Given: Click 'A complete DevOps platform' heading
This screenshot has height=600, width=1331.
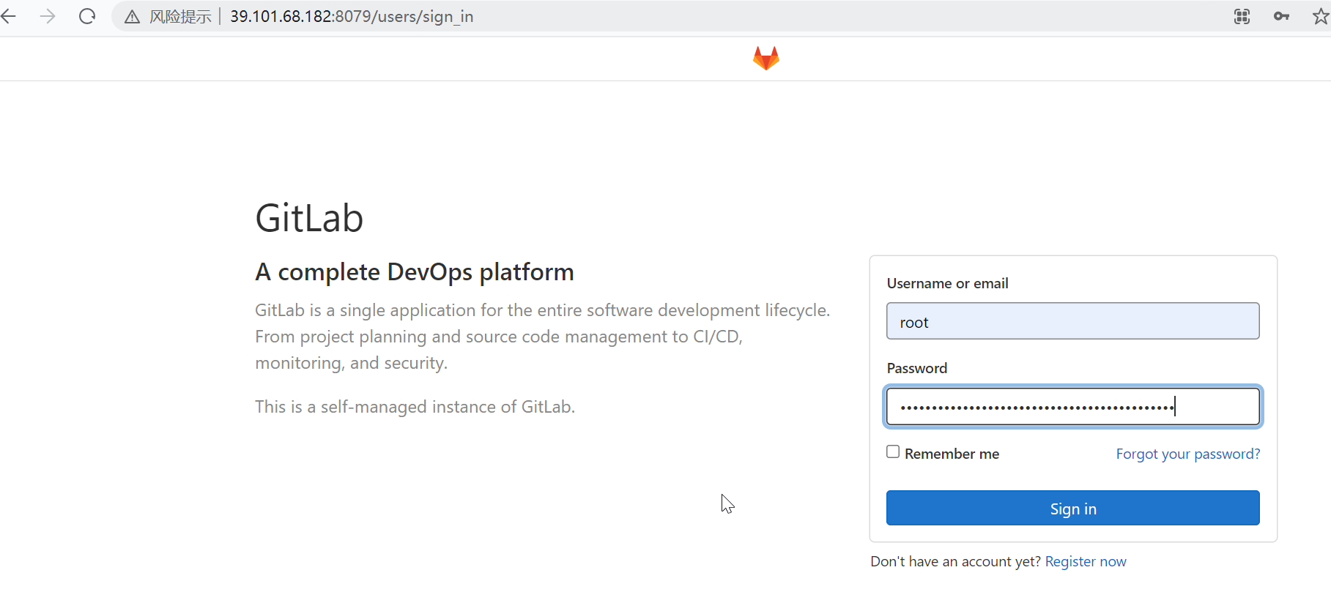Looking at the screenshot, I should coord(415,271).
